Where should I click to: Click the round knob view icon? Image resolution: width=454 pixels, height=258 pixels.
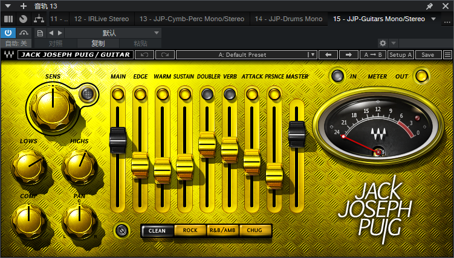click(x=23, y=19)
